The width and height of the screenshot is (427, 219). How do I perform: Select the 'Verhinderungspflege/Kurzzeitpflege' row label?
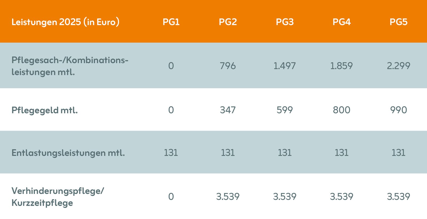coord(58,197)
